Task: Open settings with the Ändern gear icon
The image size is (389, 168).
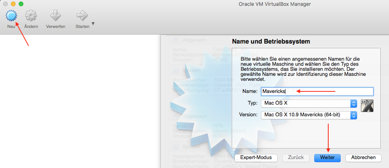Action: pyautogui.click(x=31, y=16)
